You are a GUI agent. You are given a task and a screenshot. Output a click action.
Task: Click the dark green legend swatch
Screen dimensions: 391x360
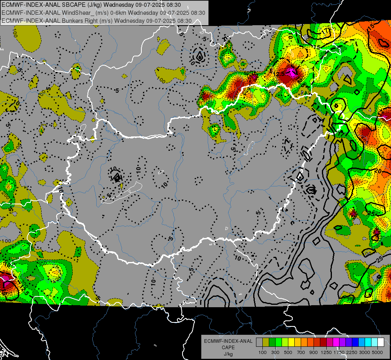(x=272, y=342)
